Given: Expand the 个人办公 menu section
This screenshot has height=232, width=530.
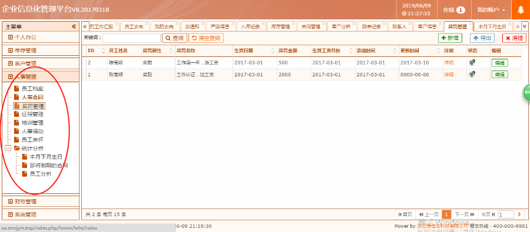Looking at the screenshot, I should click(41, 37).
